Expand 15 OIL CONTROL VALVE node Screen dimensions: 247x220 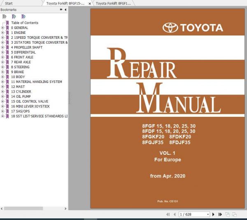(2, 102)
